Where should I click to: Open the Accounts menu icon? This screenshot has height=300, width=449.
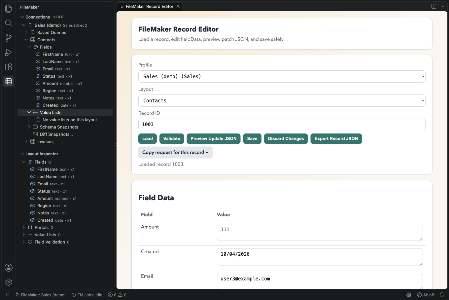tap(9, 268)
